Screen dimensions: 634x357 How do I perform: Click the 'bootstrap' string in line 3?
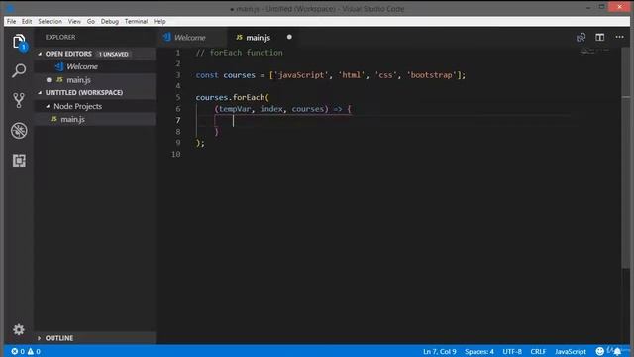click(x=432, y=75)
